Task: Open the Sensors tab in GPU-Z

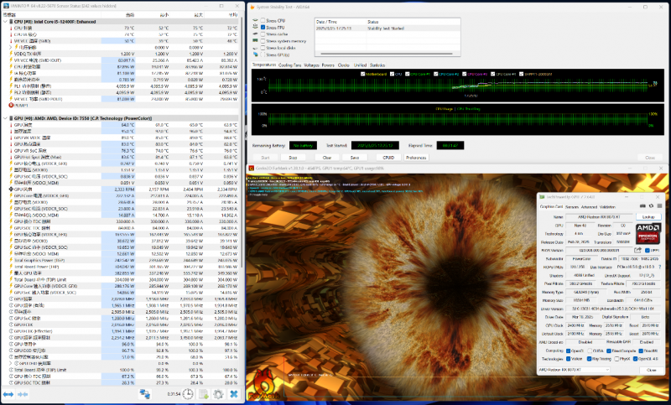Action: (x=572, y=206)
